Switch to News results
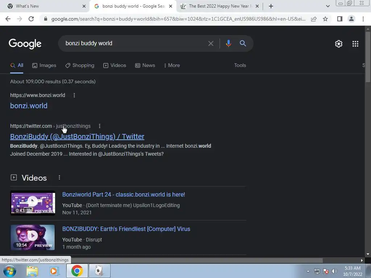371x278 pixels. click(145, 66)
